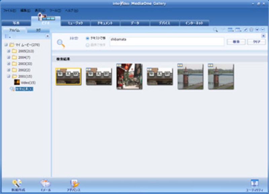Click the クリア clear button
The width and height of the screenshot is (269, 194).
click(x=257, y=42)
